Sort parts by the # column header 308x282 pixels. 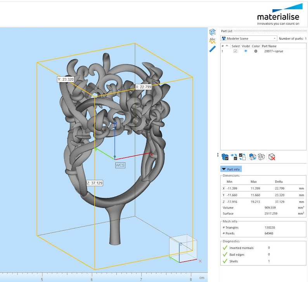(225, 46)
